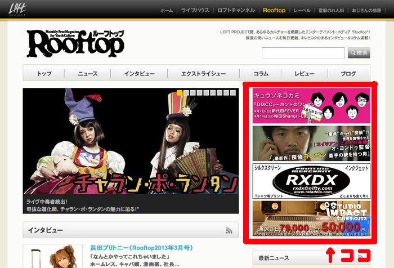
Task: Open the チャラン・ポ・ランタン featured slide image
Action: pyautogui.click(x=131, y=141)
